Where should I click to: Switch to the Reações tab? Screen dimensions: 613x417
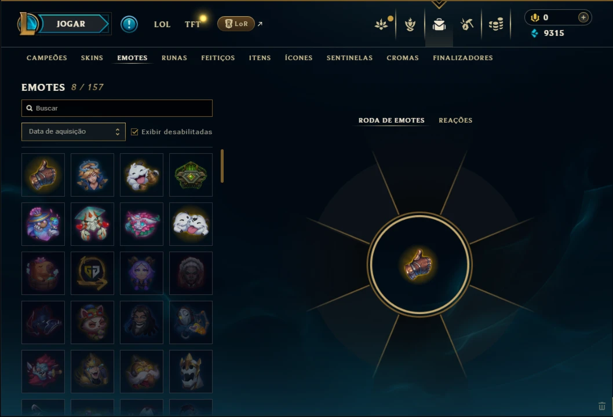455,120
